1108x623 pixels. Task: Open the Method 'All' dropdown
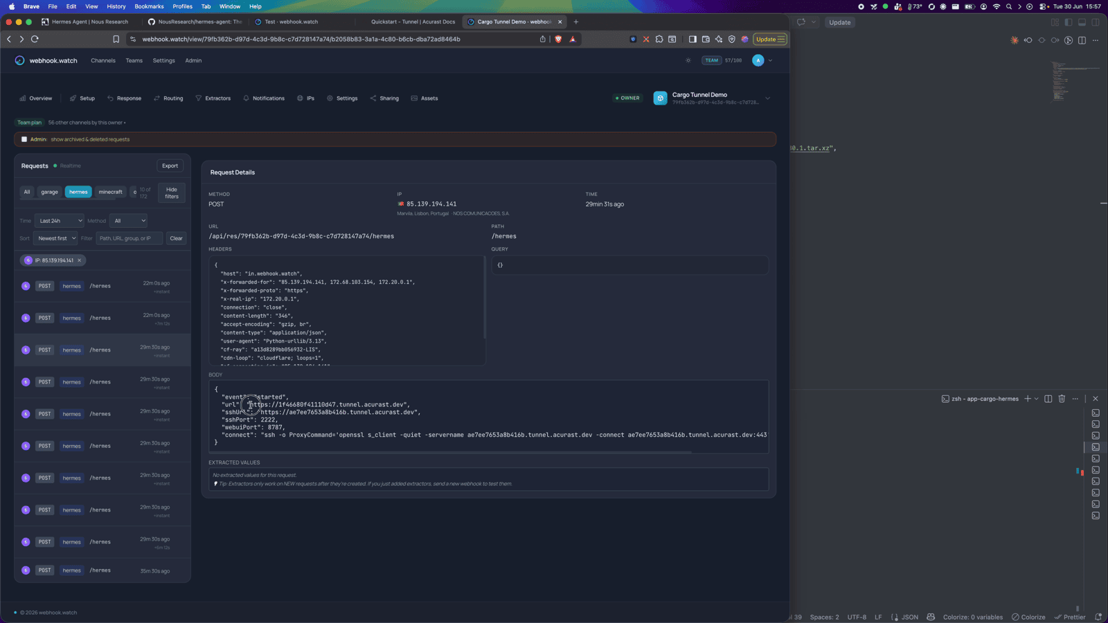[129, 221]
